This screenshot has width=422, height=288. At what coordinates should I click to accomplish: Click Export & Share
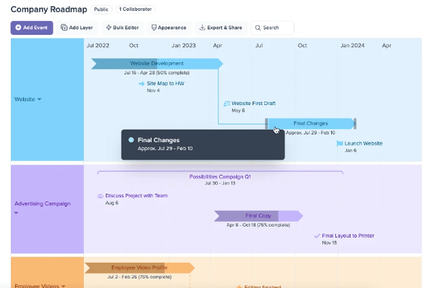pos(221,28)
